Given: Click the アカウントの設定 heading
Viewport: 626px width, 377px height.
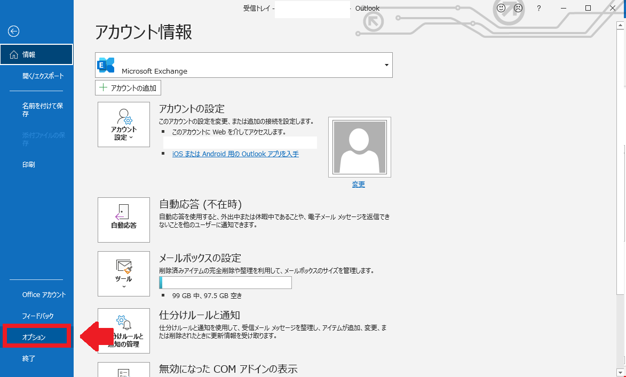Looking at the screenshot, I should [192, 108].
